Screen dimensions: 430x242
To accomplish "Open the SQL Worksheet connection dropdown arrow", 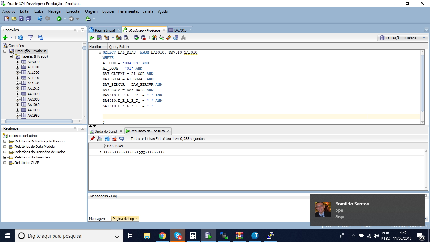I will click(94, 19).
